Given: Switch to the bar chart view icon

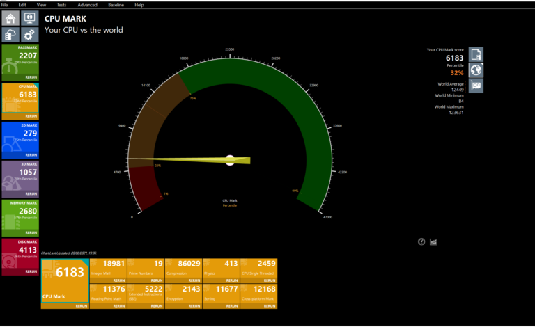Looking at the screenshot, I should [433, 241].
